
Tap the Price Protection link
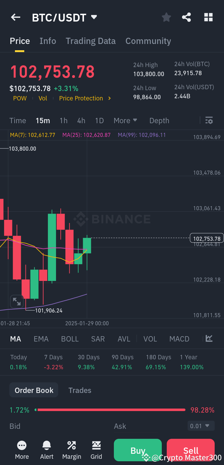click(81, 98)
